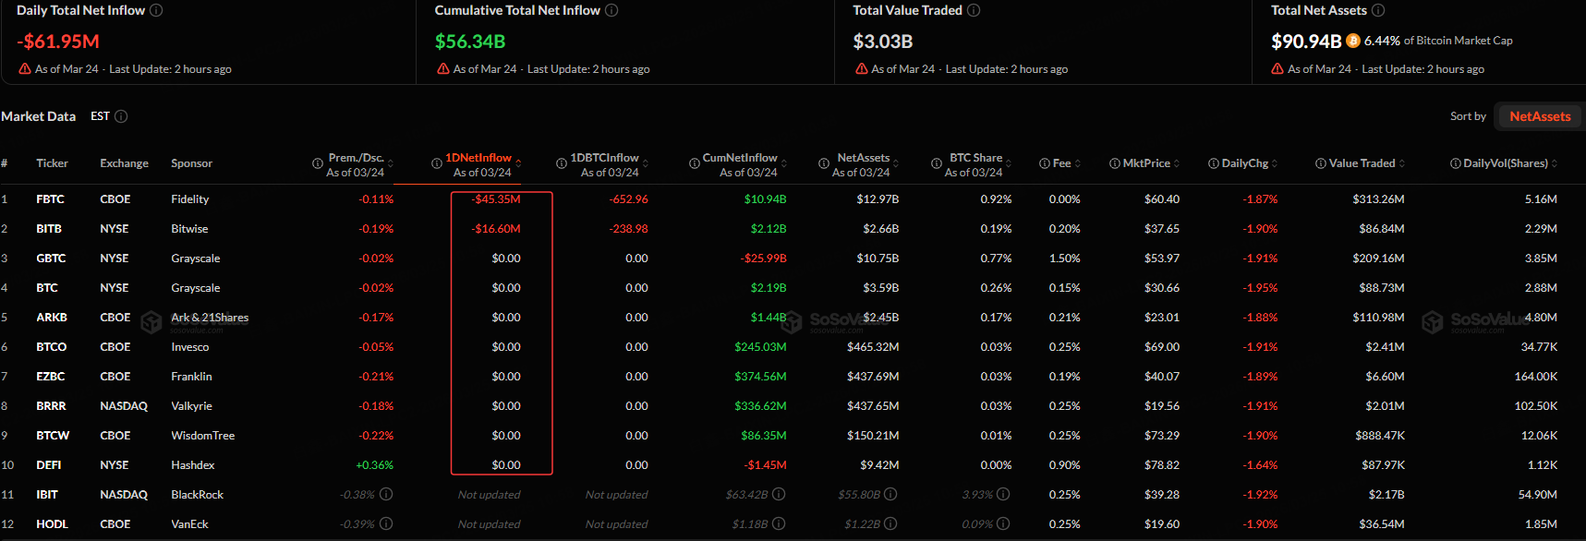
Task: Select the Market Data tab label
Action: tap(39, 116)
